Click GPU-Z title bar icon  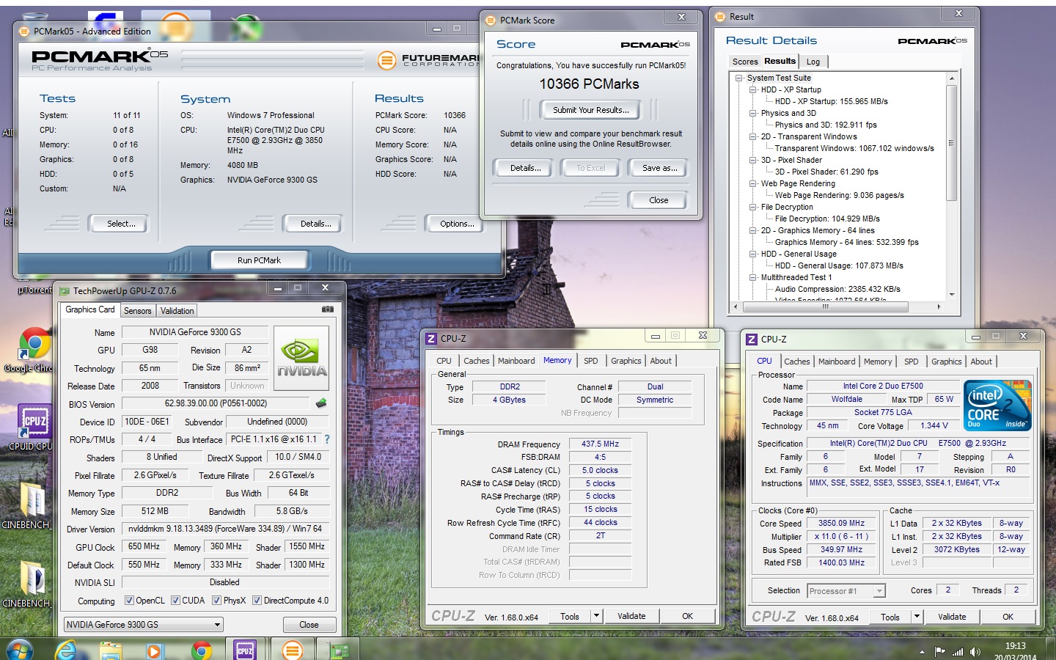(65, 290)
